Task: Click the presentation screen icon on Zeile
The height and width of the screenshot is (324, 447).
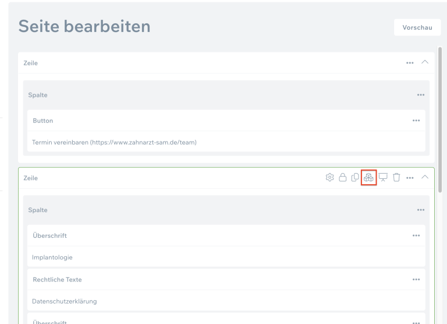Action: pos(383,177)
